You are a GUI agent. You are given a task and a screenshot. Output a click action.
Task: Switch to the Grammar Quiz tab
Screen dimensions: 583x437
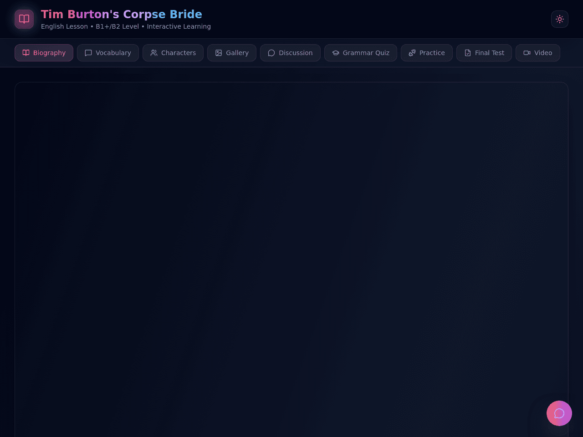pyautogui.click(x=361, y=53)
